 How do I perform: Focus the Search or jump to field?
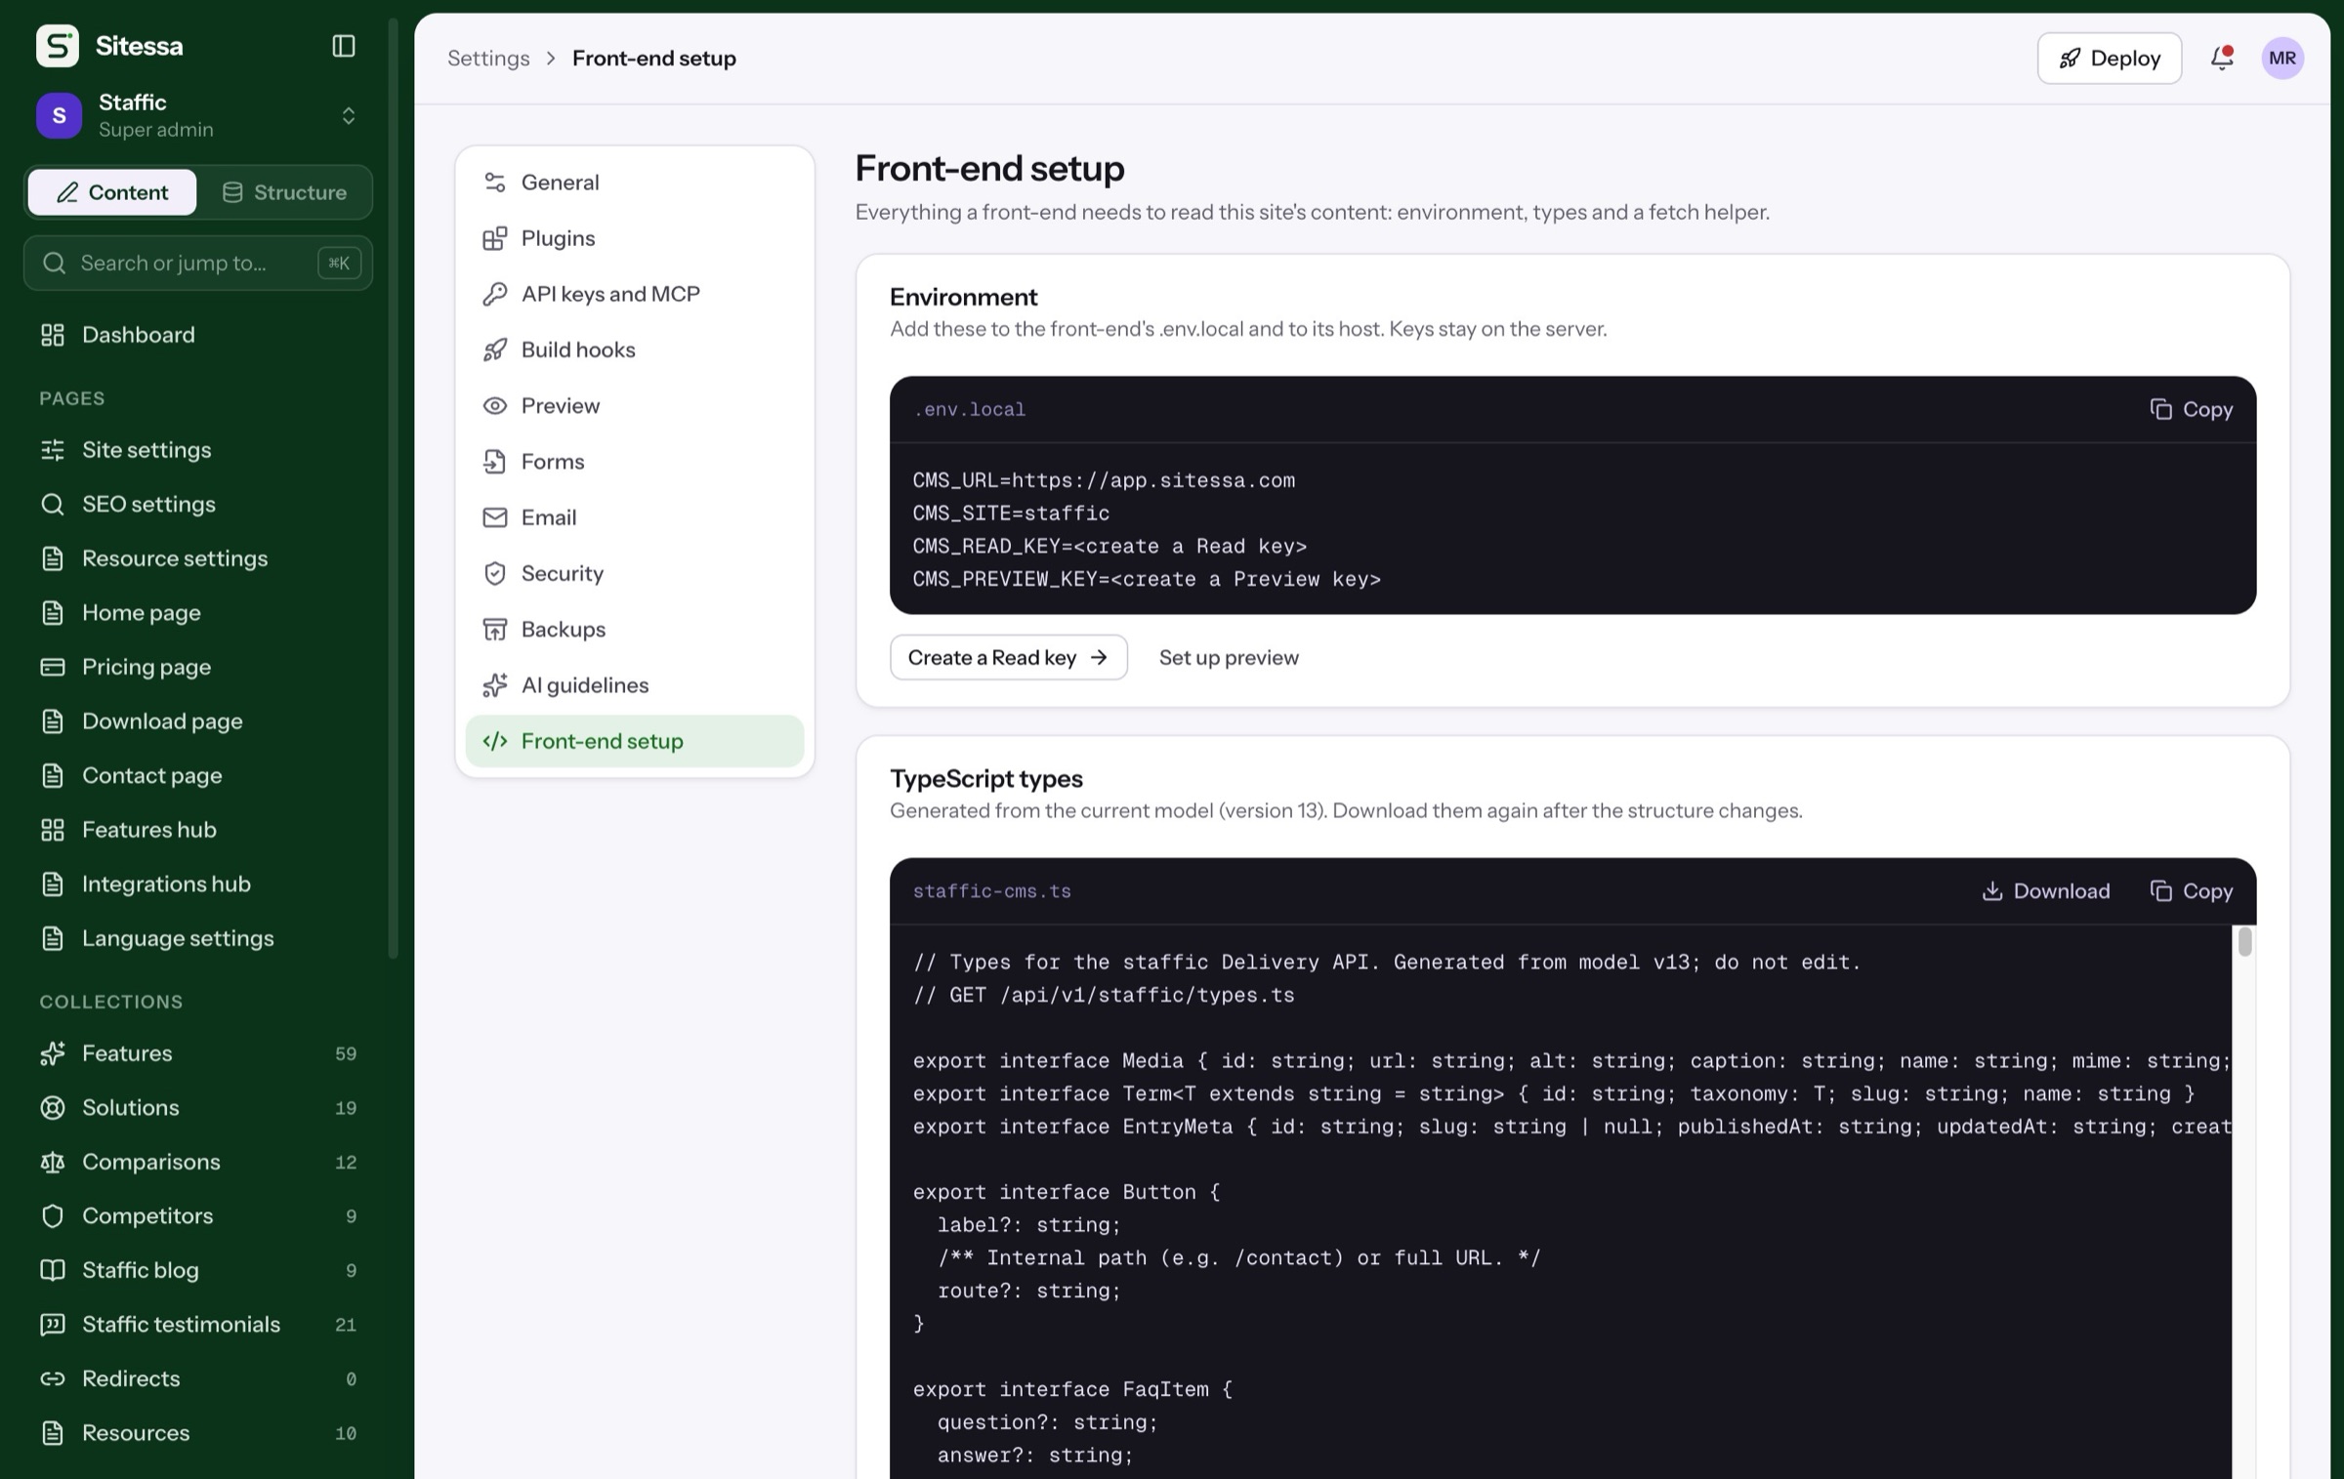pos(198,263)
